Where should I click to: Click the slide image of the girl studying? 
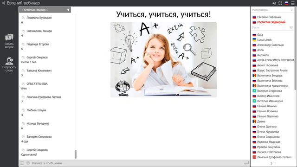(163, 60)
